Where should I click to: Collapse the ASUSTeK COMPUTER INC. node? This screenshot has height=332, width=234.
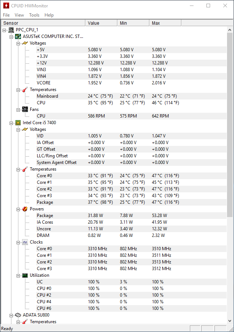(x=11, y=37)
